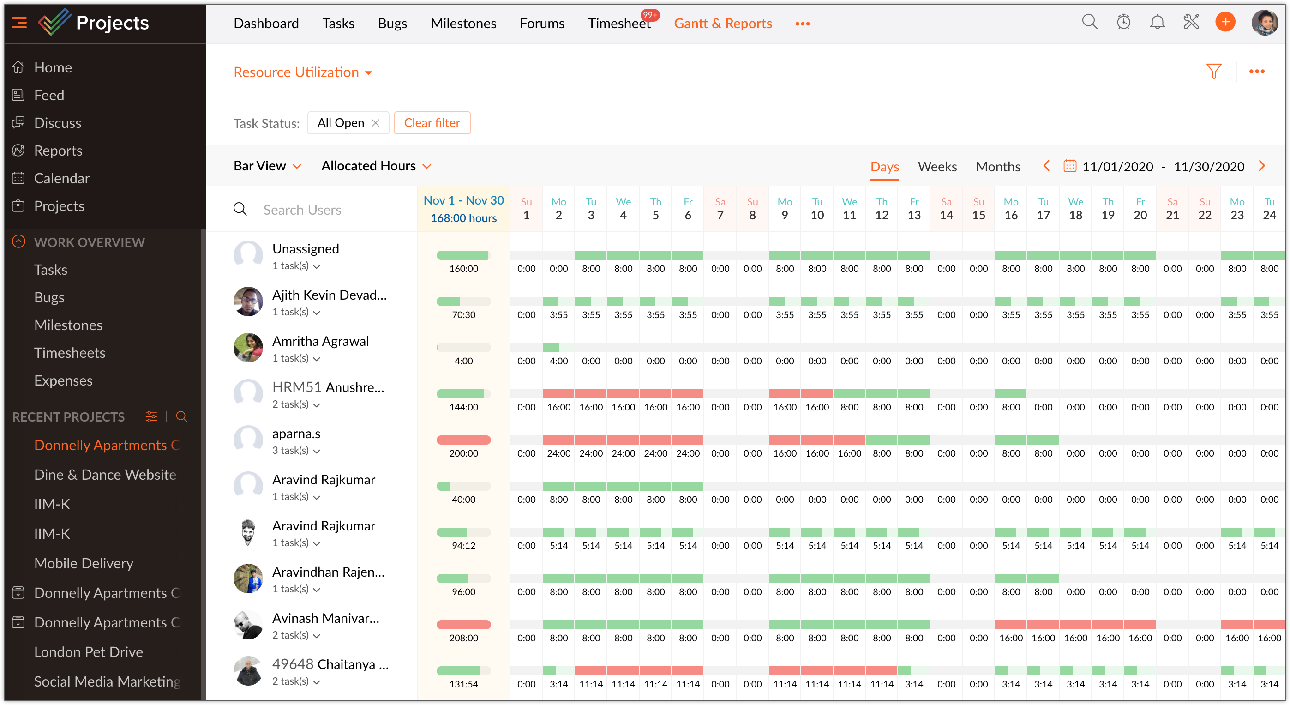Open the date range calendar icon

click(x=1070, y=166)
